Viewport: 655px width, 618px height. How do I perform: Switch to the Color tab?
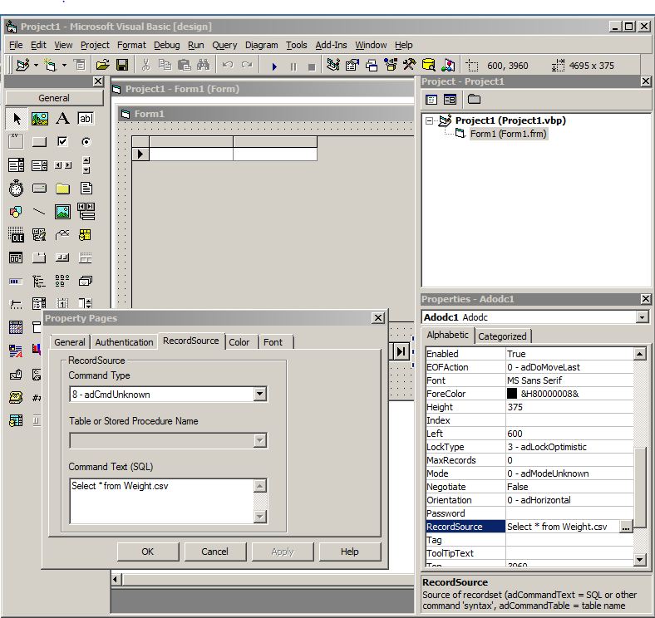(x=239, y=342)
